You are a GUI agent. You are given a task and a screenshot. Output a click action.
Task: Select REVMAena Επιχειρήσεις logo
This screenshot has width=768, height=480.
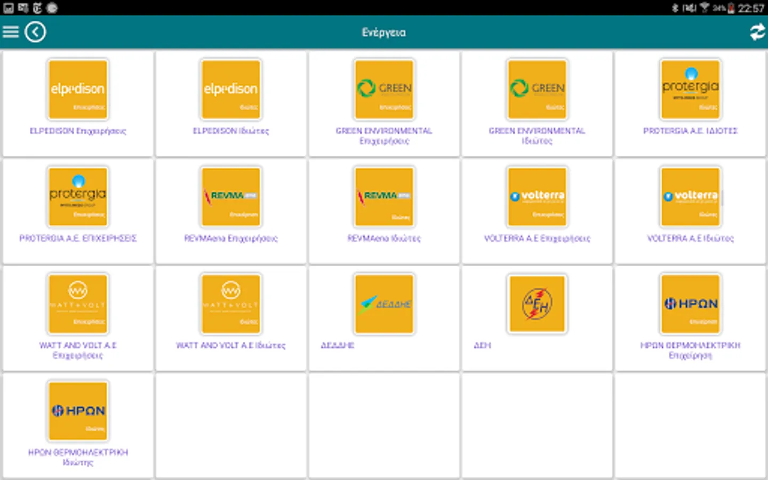pos(231,197)
